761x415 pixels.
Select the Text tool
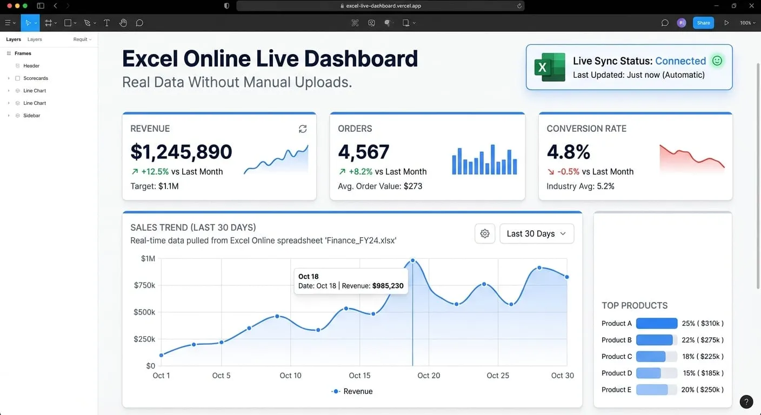106,23
